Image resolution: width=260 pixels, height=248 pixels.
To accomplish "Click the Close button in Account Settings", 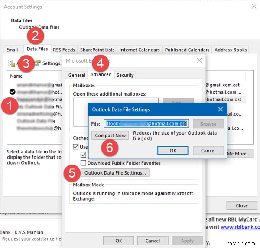I will click(242, 205).
